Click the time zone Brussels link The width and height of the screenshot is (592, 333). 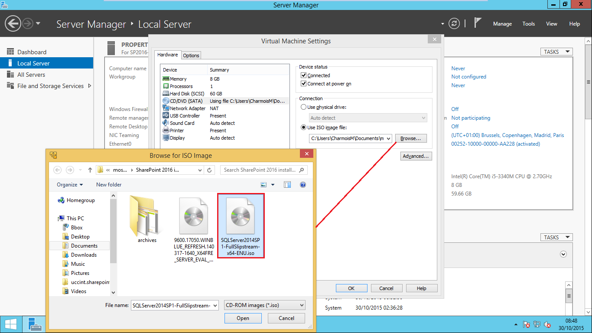(x=507, y=135)
